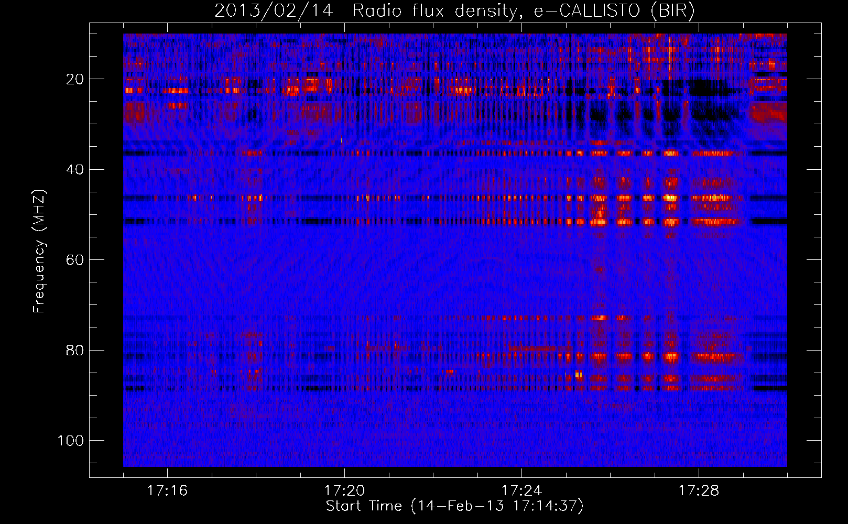
Task: Click the 'Frequency (MHZ)' axis label
Action: tap(39, 251)
